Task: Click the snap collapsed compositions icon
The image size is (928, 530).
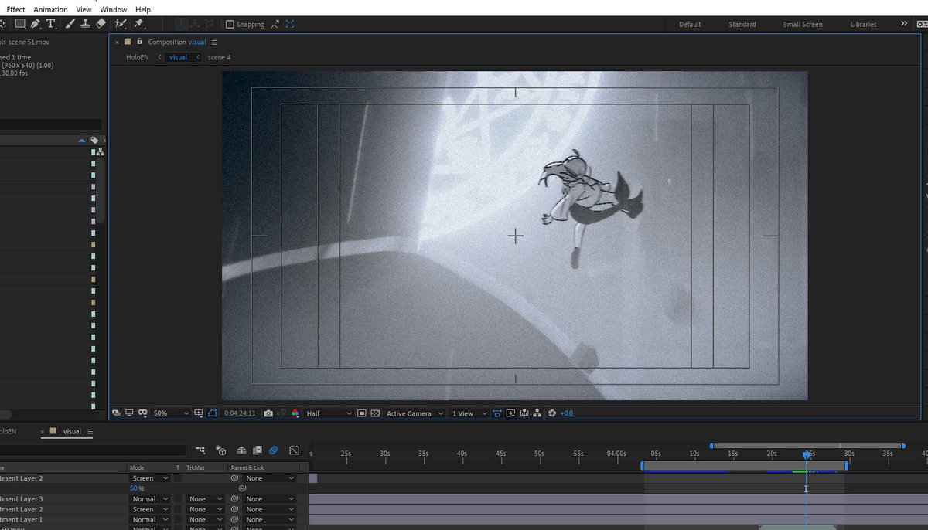Action: (290, 24)
